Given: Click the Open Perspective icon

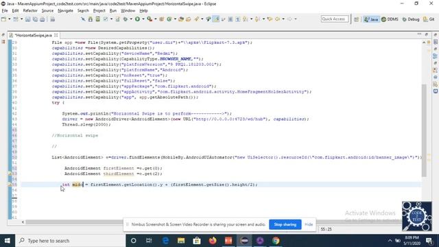Looking at the screenshot, I should (x=356, y=19).
